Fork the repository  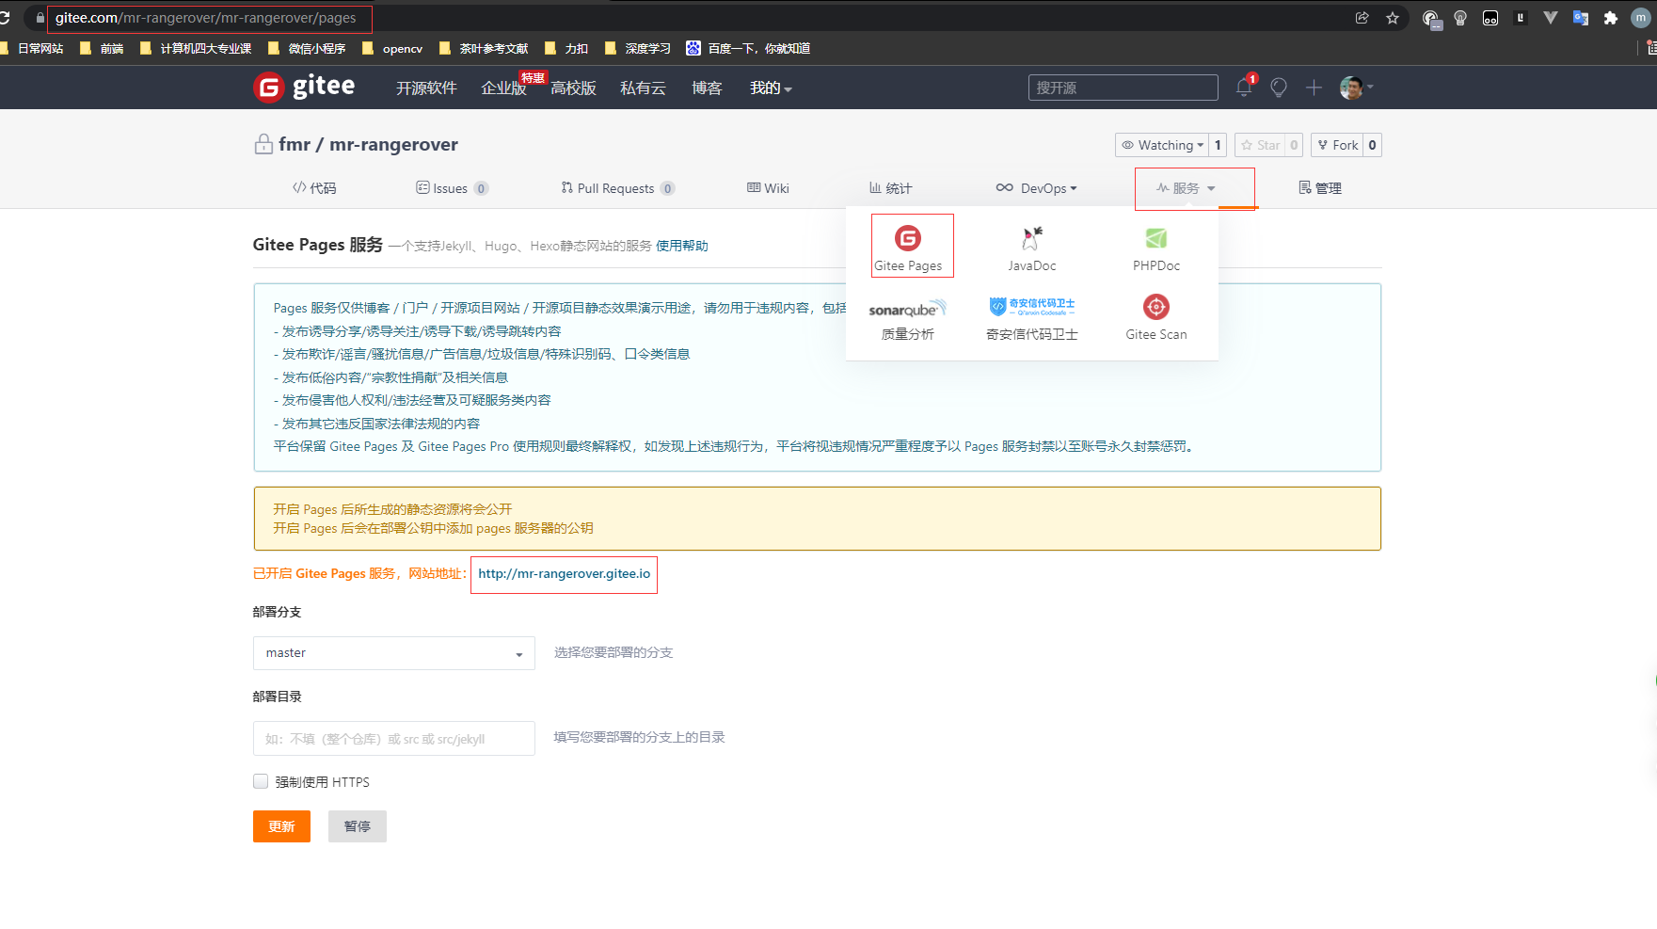tap(1337, 145)
